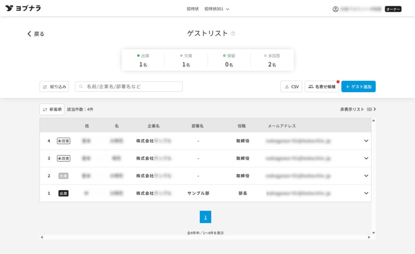Open the 絞り込み filter options
This screenshot has height=254, width=415.
54,87
